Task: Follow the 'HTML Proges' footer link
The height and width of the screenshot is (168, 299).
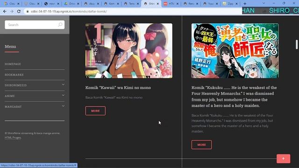Action: [13, 138]
